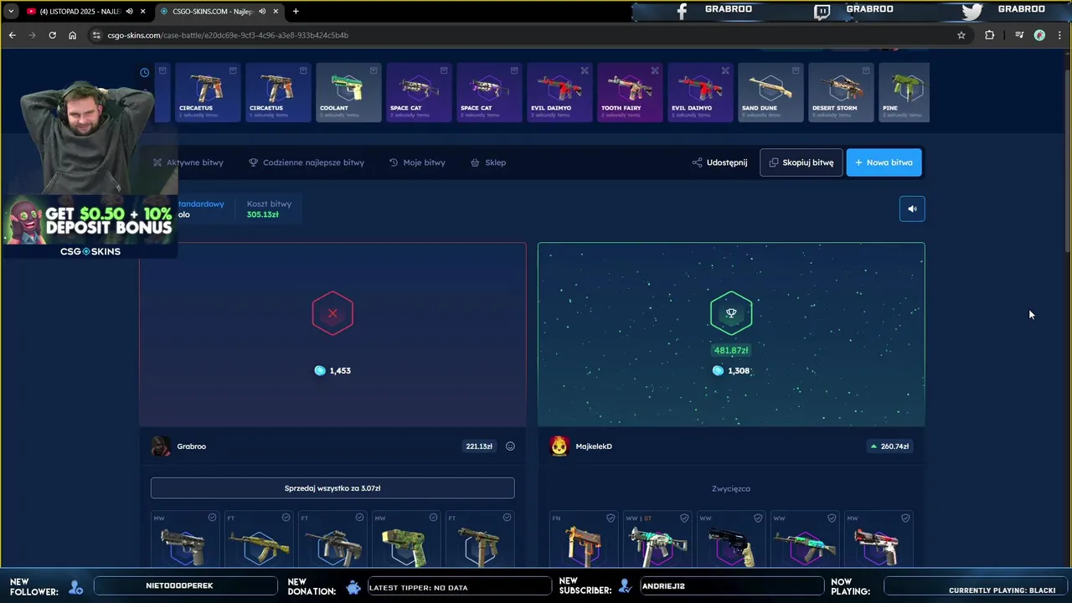
Task: Click the emoji reaction icon next to Grabroo
Action: coord(510,446)
